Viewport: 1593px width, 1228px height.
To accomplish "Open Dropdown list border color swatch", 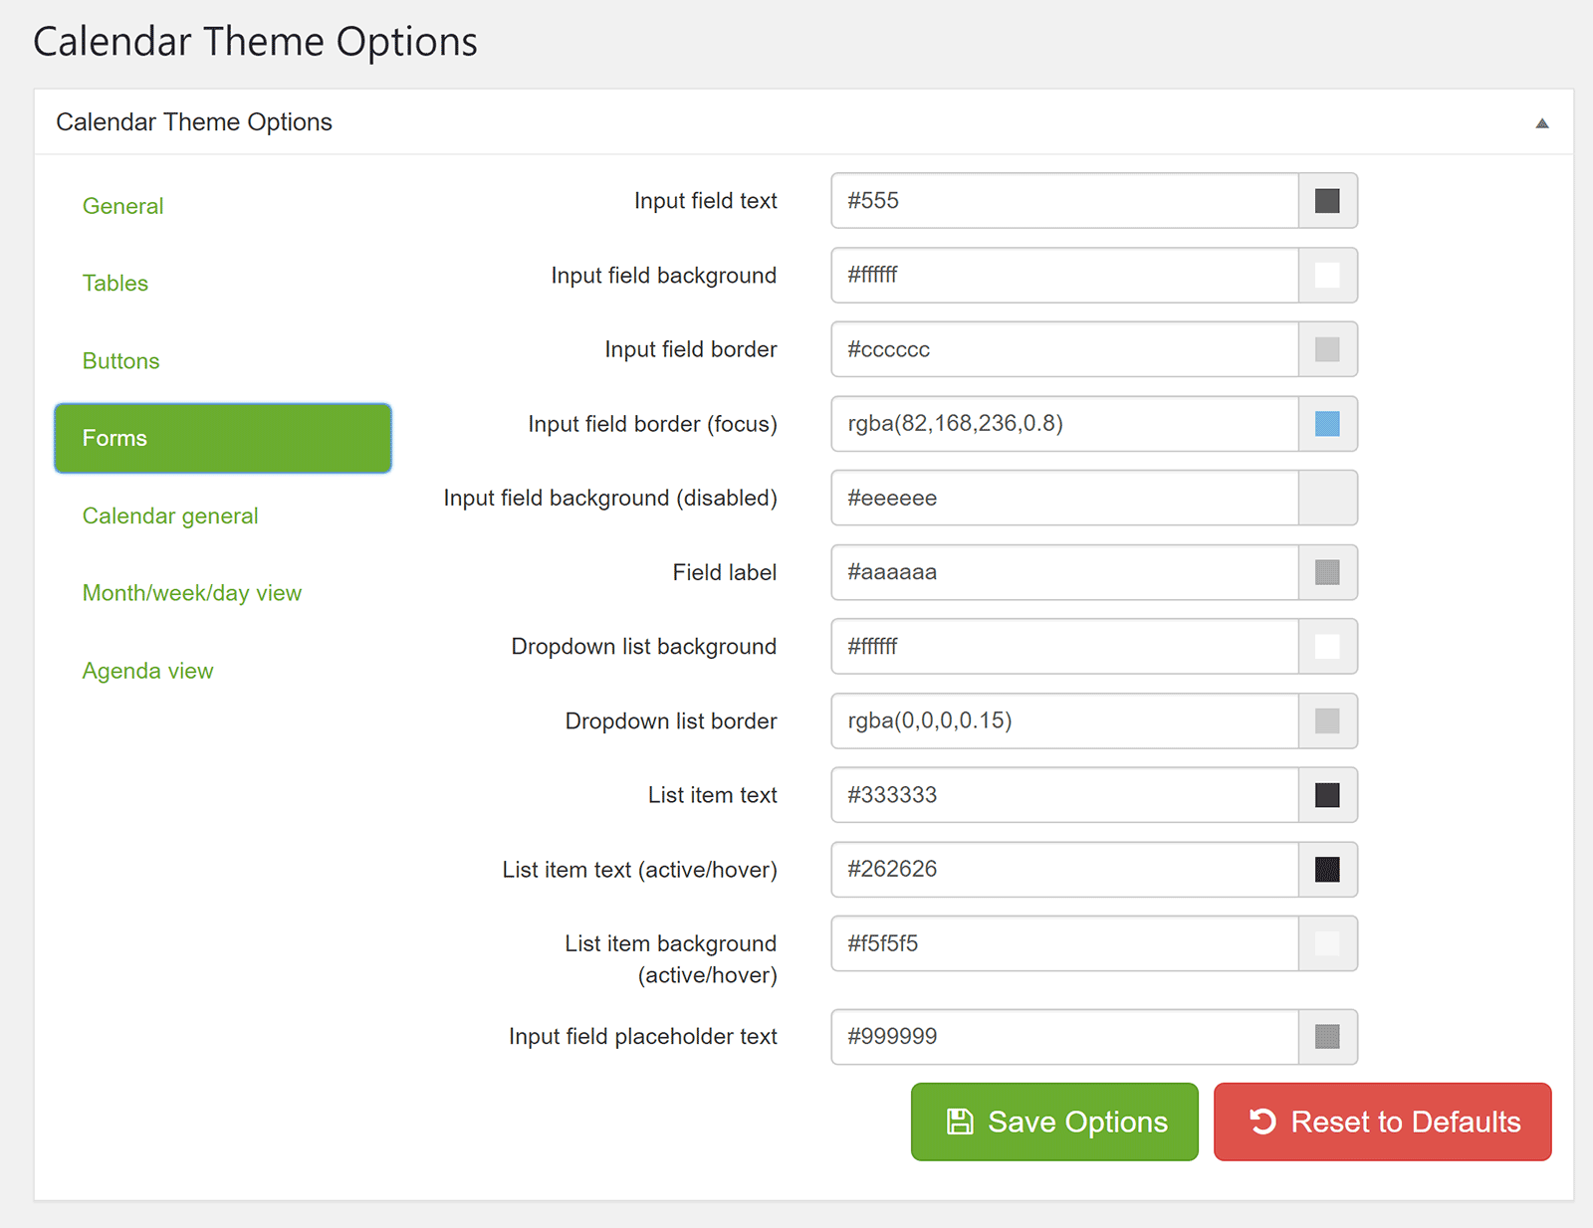I will click(1327, 720).
